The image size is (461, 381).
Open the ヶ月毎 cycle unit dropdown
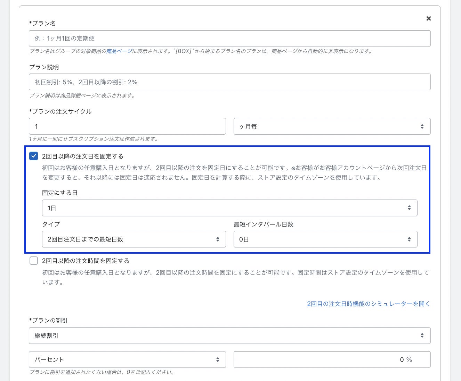click(x=332, y=127)
